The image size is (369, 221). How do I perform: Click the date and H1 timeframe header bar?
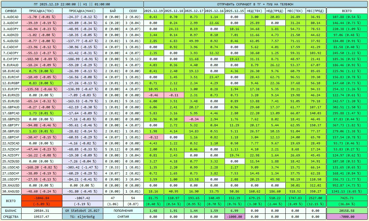(x=72, y=4)
